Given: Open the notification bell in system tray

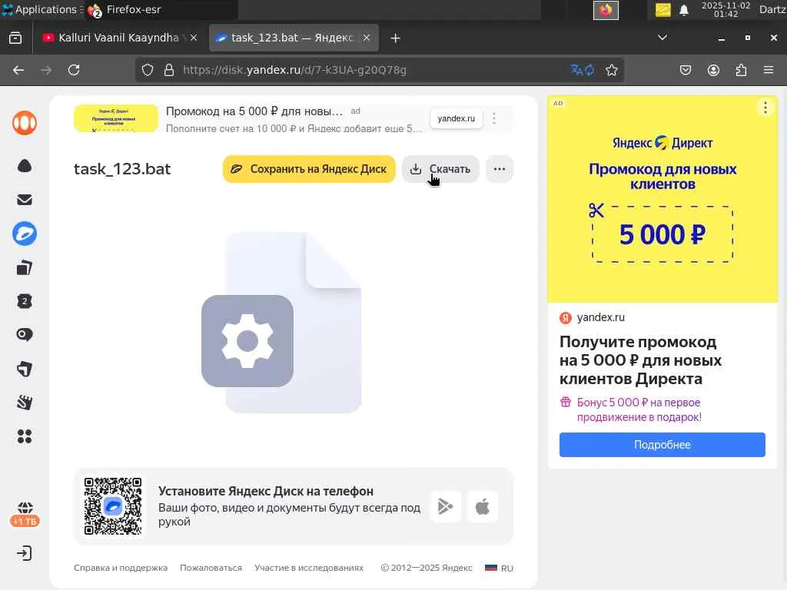Looking at the screenshot, I should point(684,10).
